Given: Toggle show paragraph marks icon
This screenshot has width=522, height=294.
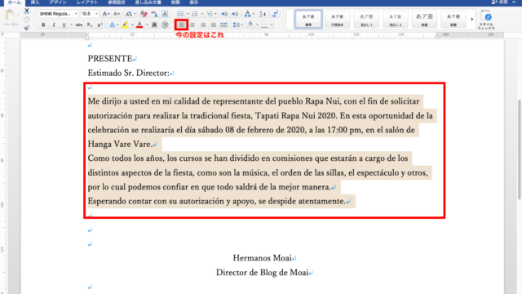Looking at the screenshot, I should (x=275, y=14).
